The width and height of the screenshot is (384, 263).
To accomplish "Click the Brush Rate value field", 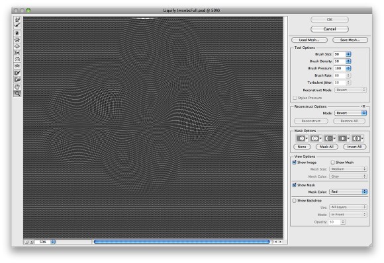I will 340,75.
